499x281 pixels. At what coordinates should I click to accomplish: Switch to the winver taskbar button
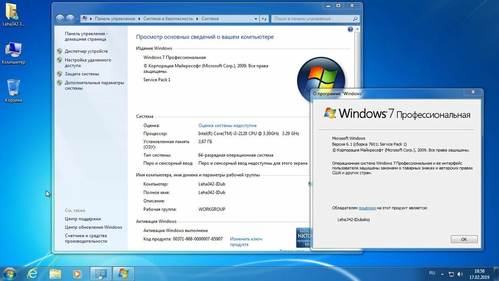pos(123,274)
